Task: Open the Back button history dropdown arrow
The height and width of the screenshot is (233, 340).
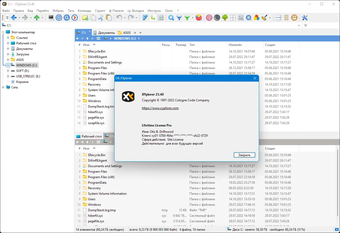Action: click(19, 18)
